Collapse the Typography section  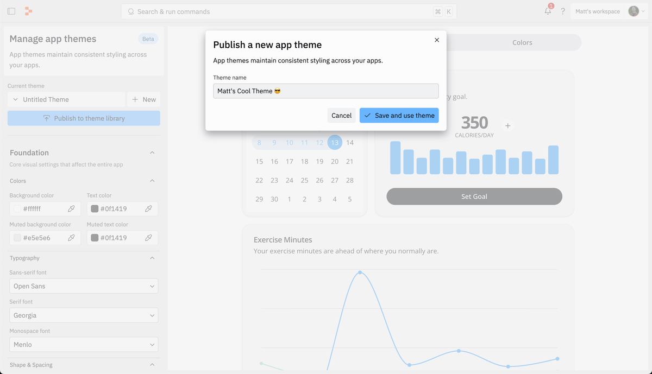pyautogui.click(x=152, y=258)
